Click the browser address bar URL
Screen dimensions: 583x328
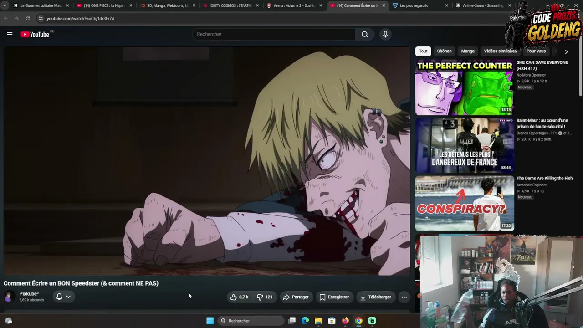[80, 19]
